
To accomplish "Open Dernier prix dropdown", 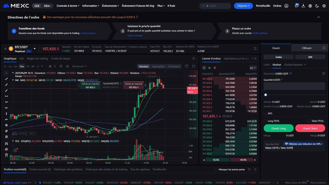I will 80,66.
